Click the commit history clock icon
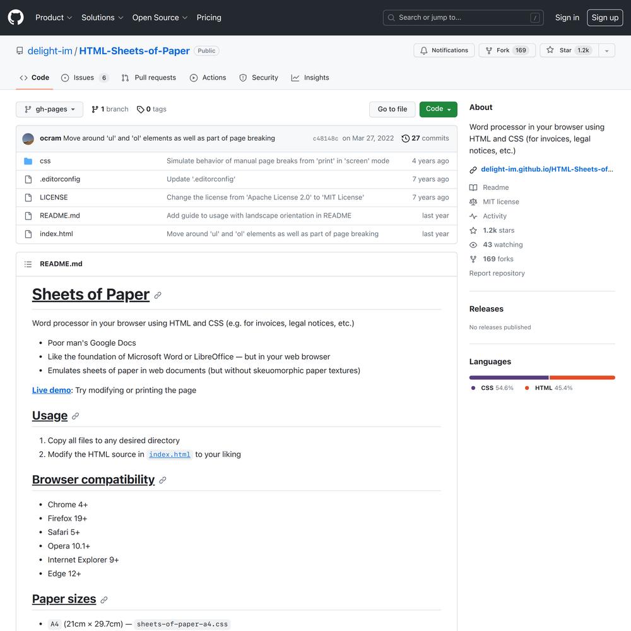The image size is (631, 631). [x=405, y=138]
